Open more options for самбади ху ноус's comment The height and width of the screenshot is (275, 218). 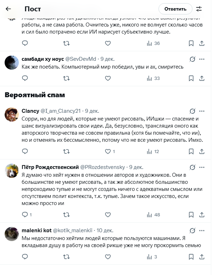pos(202,59)
